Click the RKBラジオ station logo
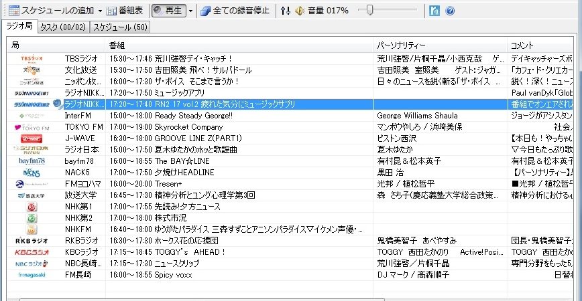The height and width of the screenshot is (301, 582). [32, 241]
